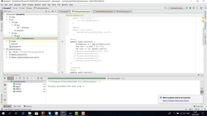Collapse all test result nodes
207x116 pixels.
tap(27, 78)
